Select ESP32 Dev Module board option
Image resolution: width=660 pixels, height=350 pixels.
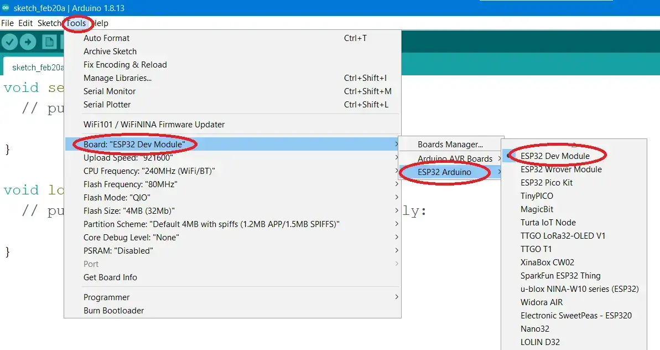point(555,156)
